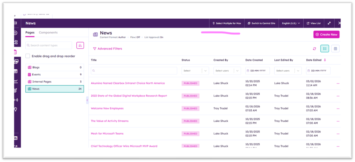Open Akumina Named Clearbox Intranet Choice article
355x162 pixels.
pyautogui.click(x=128, y=83)
